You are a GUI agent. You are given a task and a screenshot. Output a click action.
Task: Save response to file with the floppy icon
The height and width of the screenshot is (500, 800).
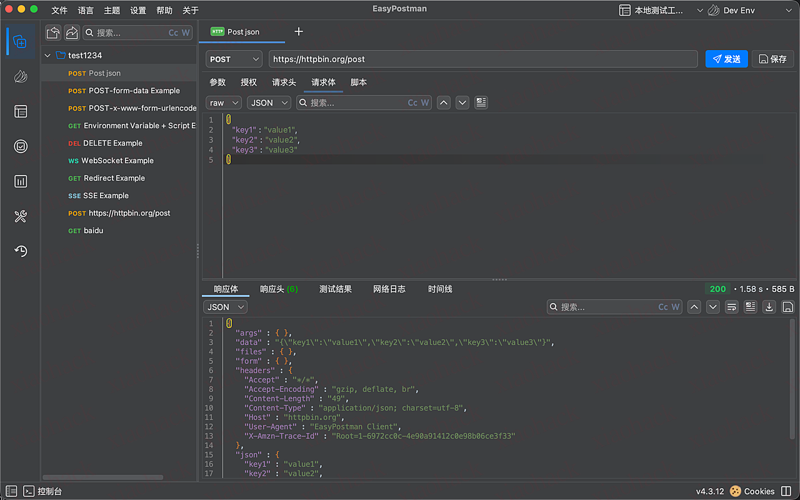point(787,307)
